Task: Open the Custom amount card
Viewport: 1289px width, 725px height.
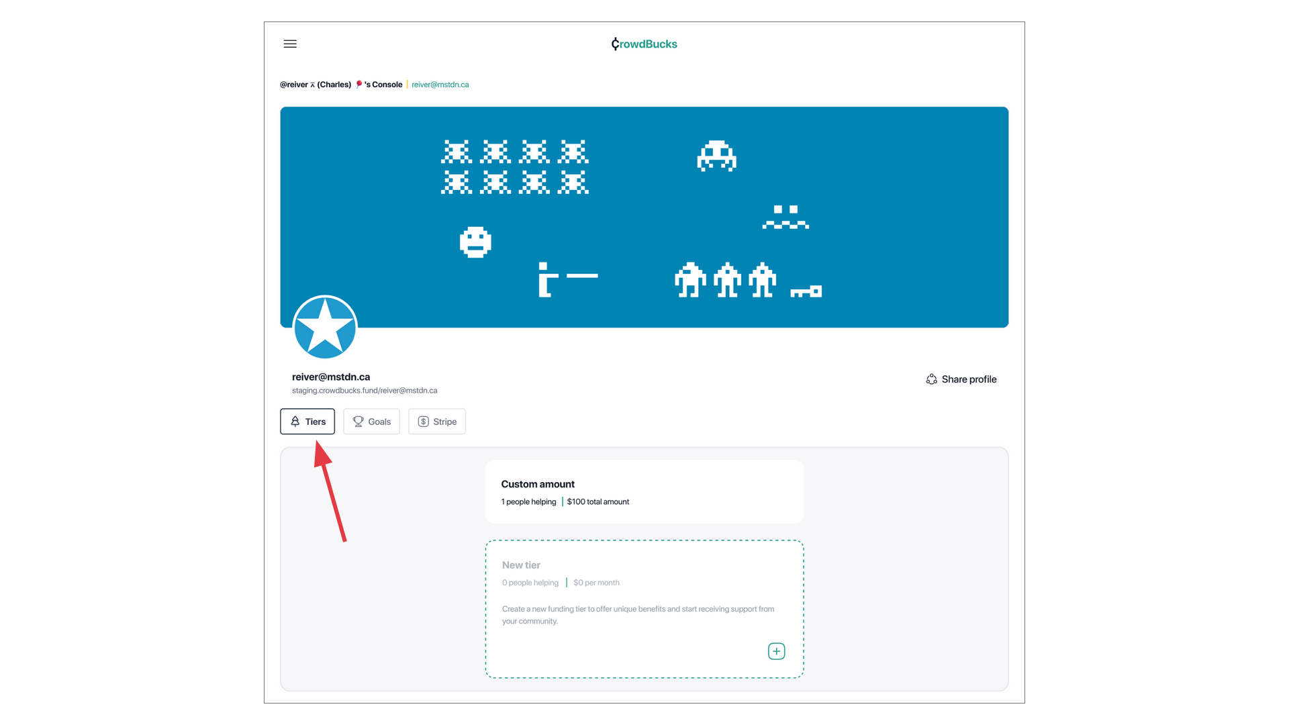Action: (644, 491)
